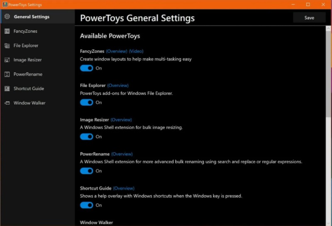Image resolution: width=332 pixels, height=226 pixels.
Task: Switch off the Image Resizer toggle
Action: pyautogui.click(x=86, y=136)
